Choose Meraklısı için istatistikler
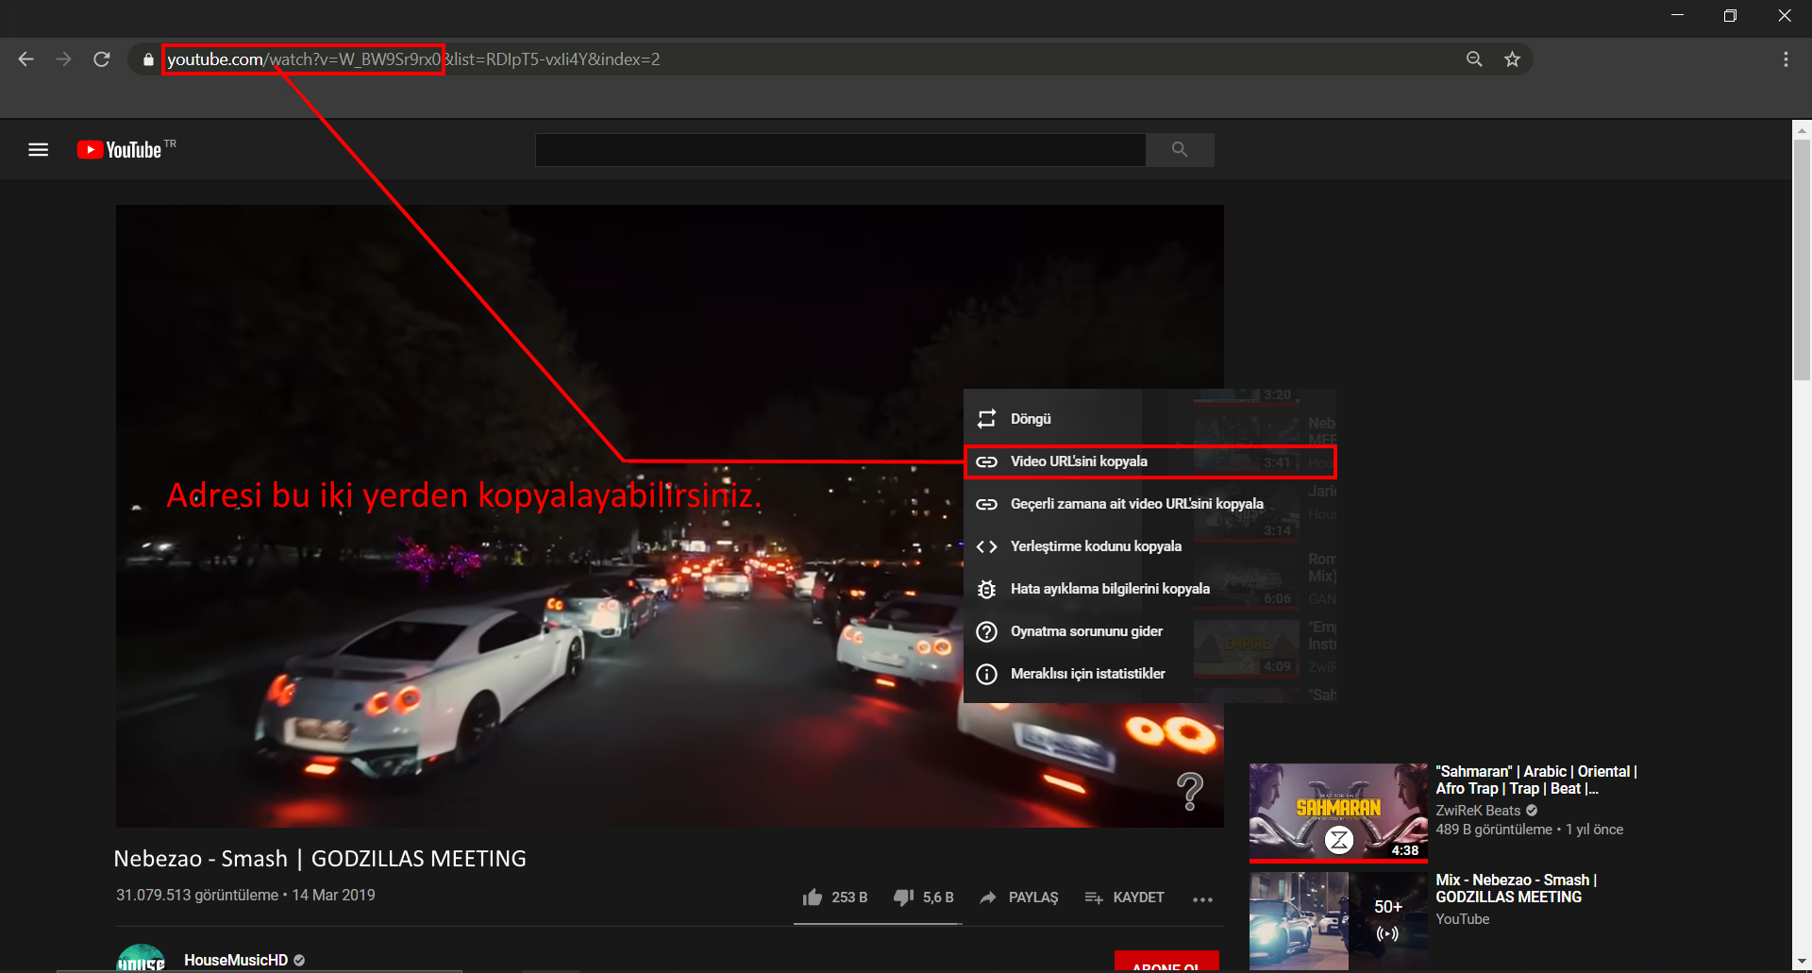The width and height of the screenshot is (1812, 973). (1149, 674)
